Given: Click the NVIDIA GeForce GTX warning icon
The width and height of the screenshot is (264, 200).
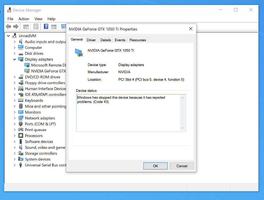Looking at the screenshot, I should 27,71.
